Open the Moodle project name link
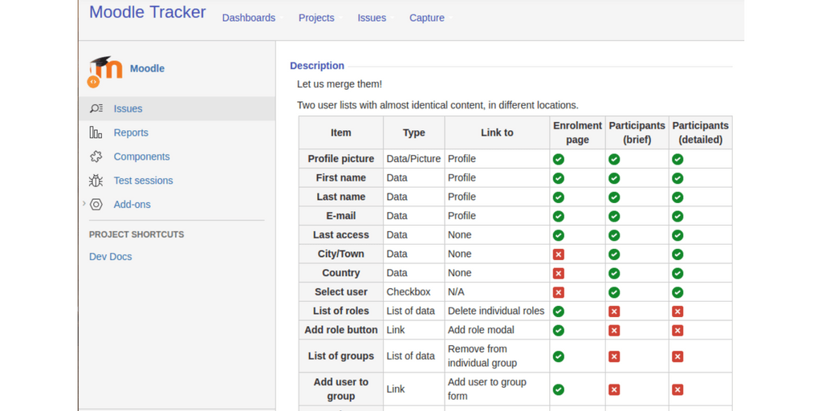Viewport: 822px width, 411px height. coord(148,69)
